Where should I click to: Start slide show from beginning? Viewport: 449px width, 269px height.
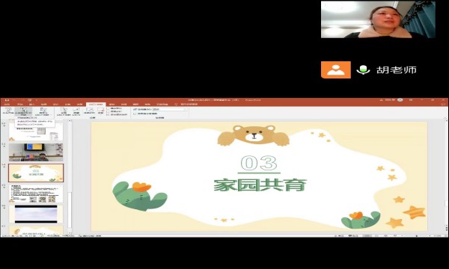[x=8, y=111]
